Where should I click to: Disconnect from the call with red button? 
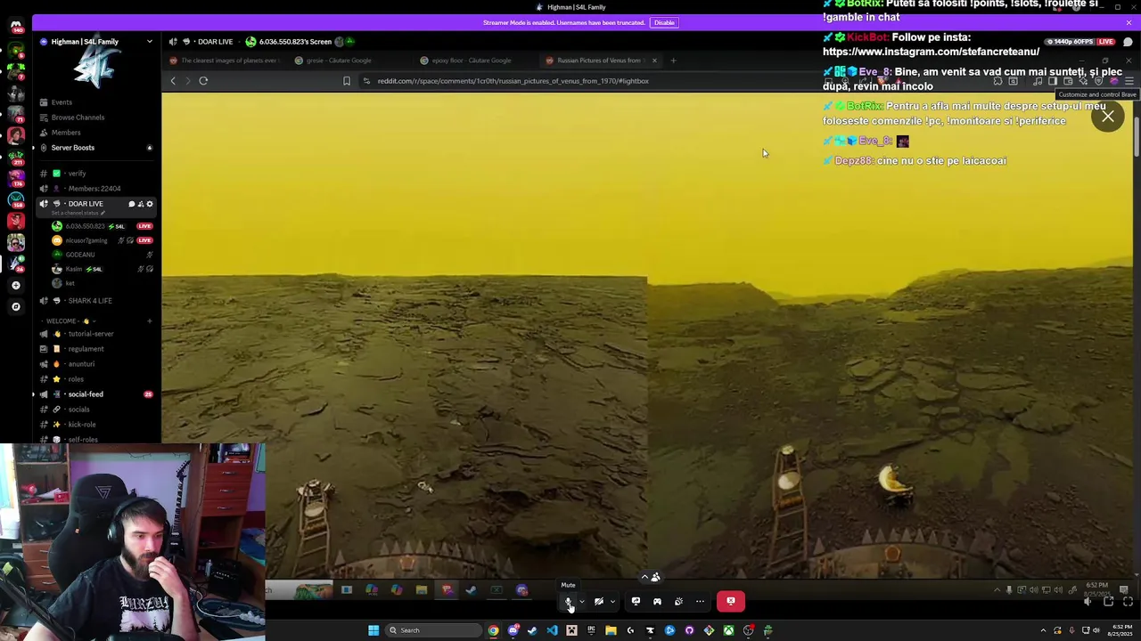click(x=731, y=602)
